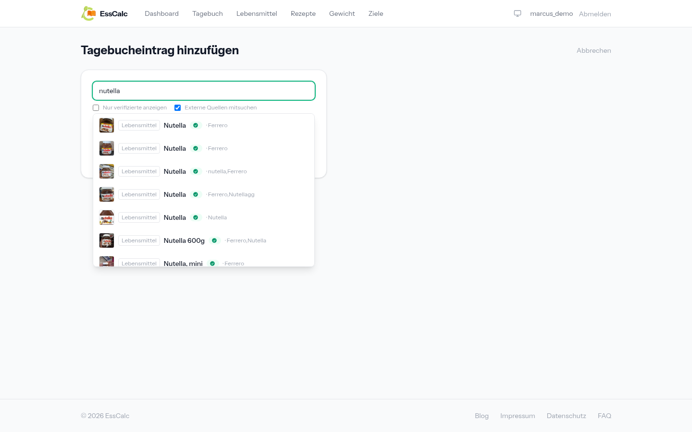Go to Tagebuch in the navigation

(x=208, y=13)
